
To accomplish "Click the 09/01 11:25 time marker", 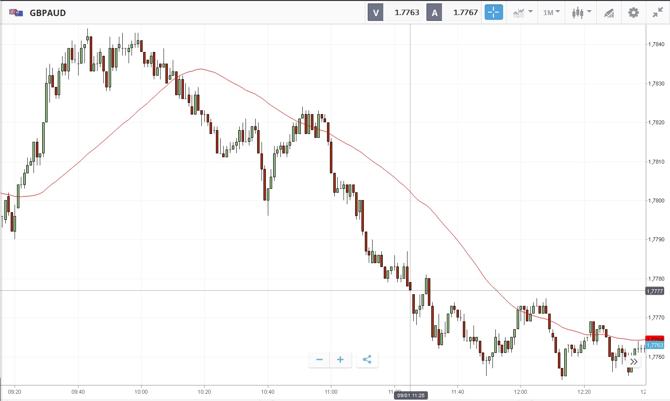I will 410,396.
